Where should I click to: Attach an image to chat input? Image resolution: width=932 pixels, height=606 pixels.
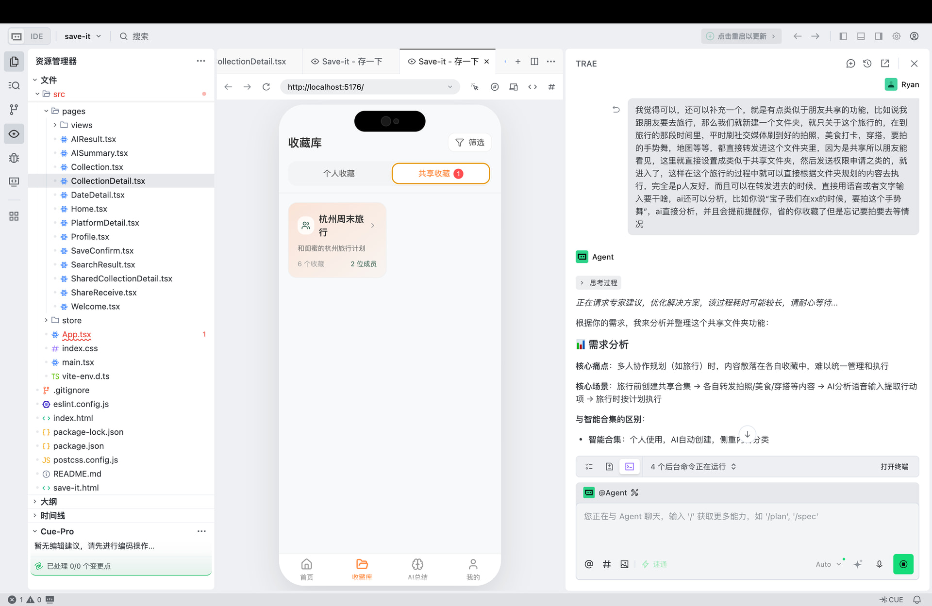624,564
